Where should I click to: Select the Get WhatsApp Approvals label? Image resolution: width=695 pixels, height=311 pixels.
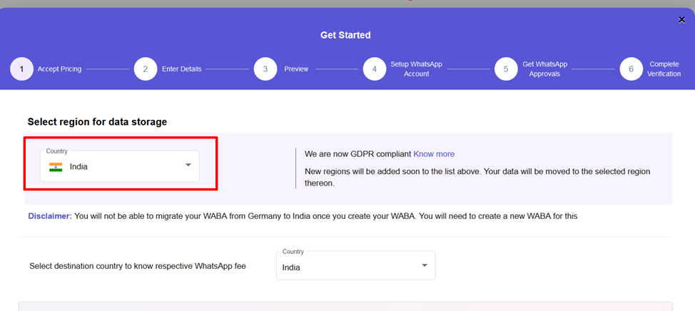point(544,69)
